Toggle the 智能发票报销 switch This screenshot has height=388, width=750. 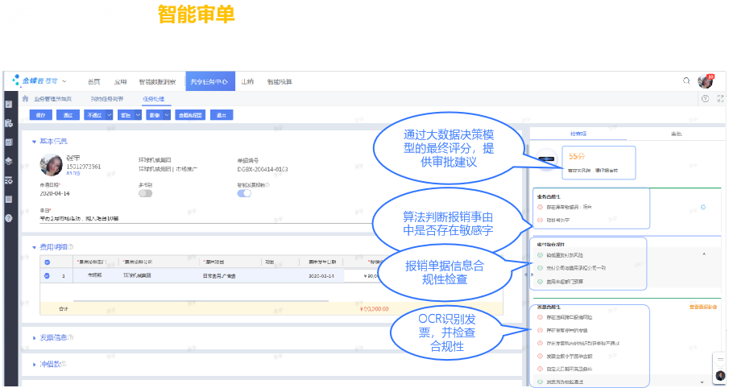click(244, 193)
